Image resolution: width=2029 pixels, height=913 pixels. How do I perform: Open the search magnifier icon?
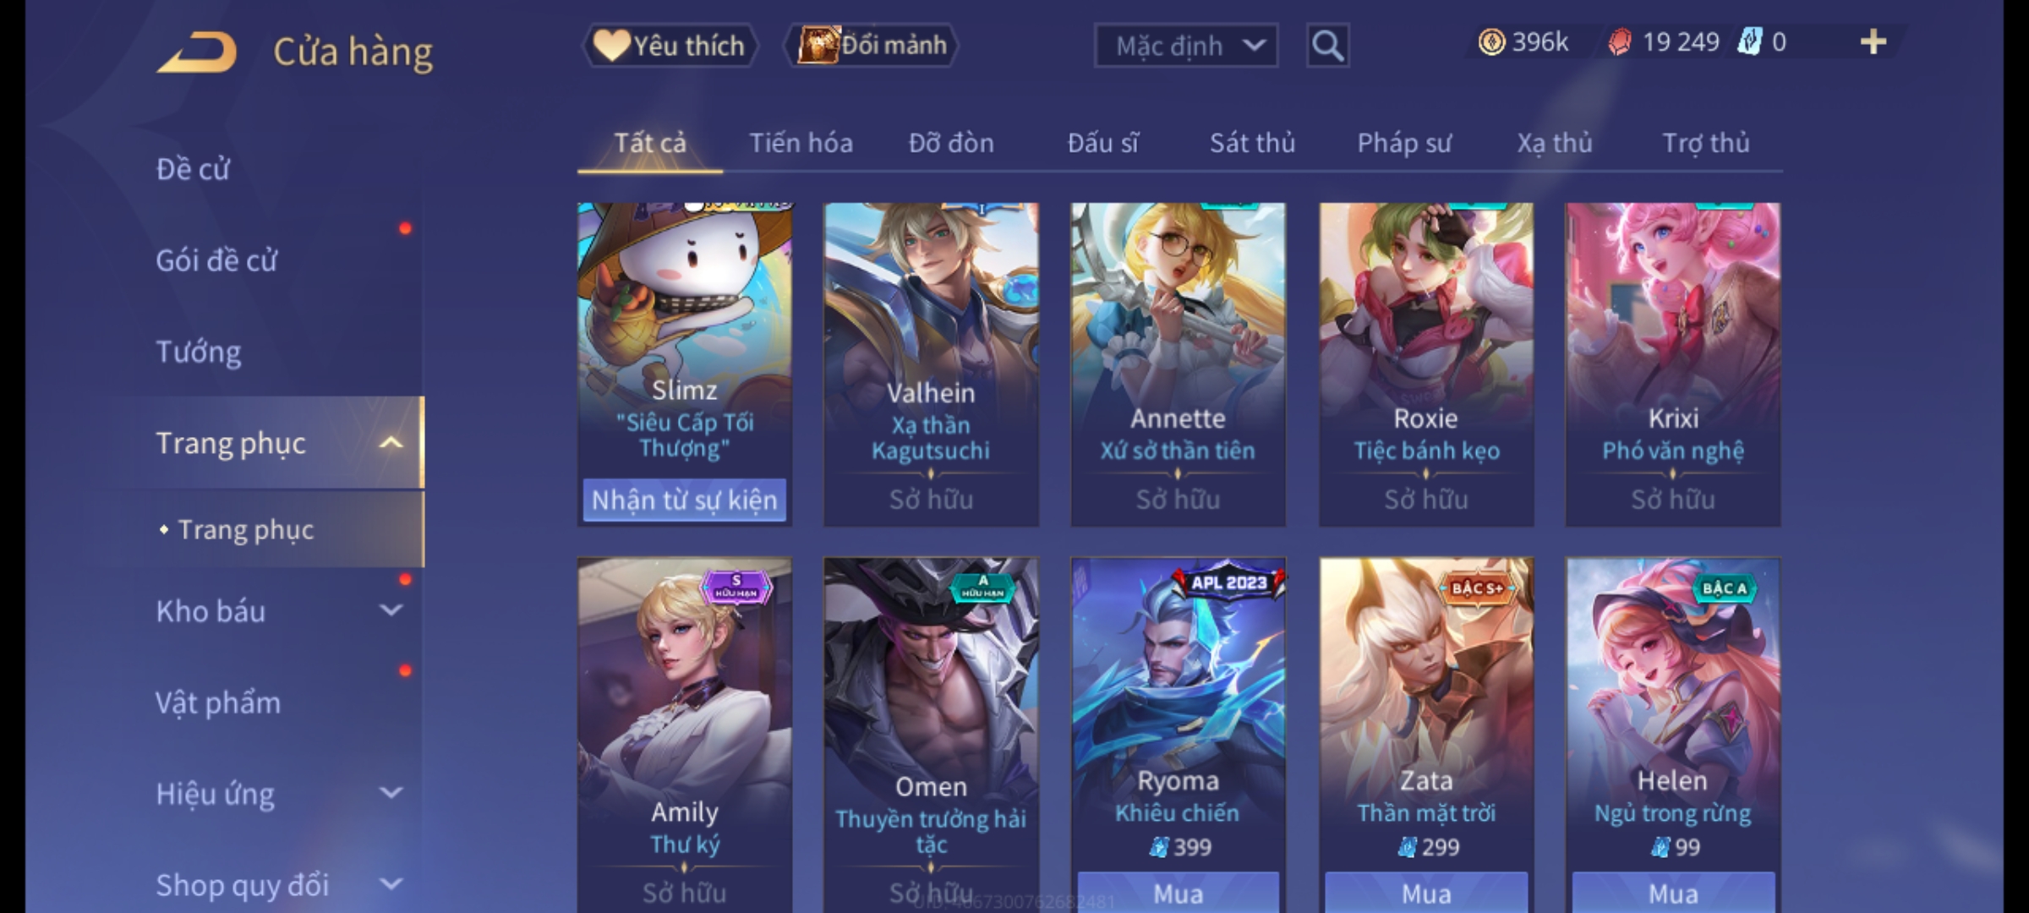pyautogui.click(x=1327, y=46)
